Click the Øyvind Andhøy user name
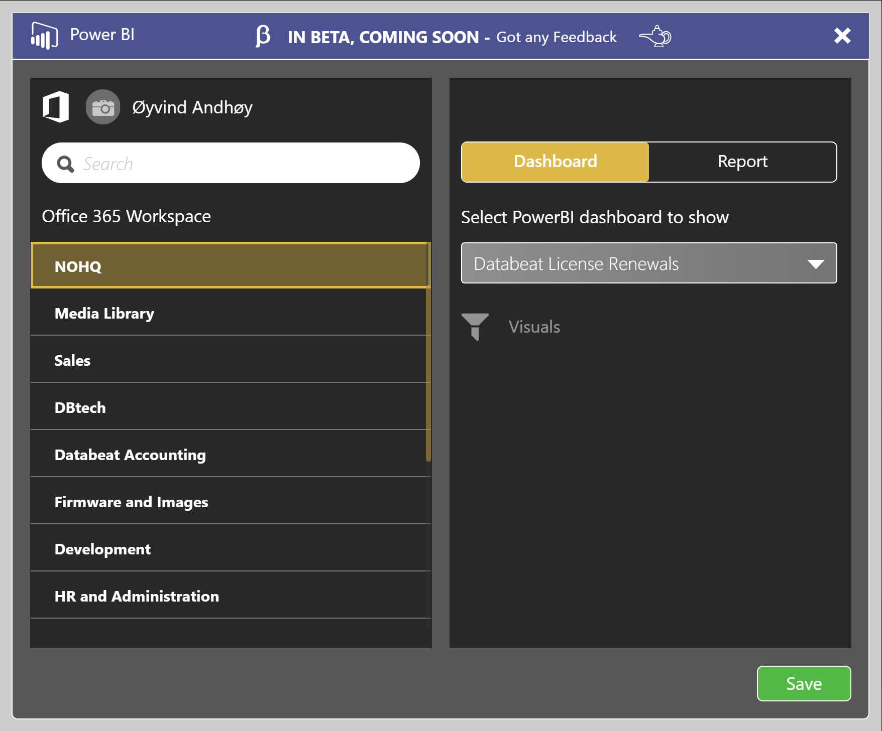Image resolution: width=882 pixels, height=731 pixels. [x=192, y=107]
